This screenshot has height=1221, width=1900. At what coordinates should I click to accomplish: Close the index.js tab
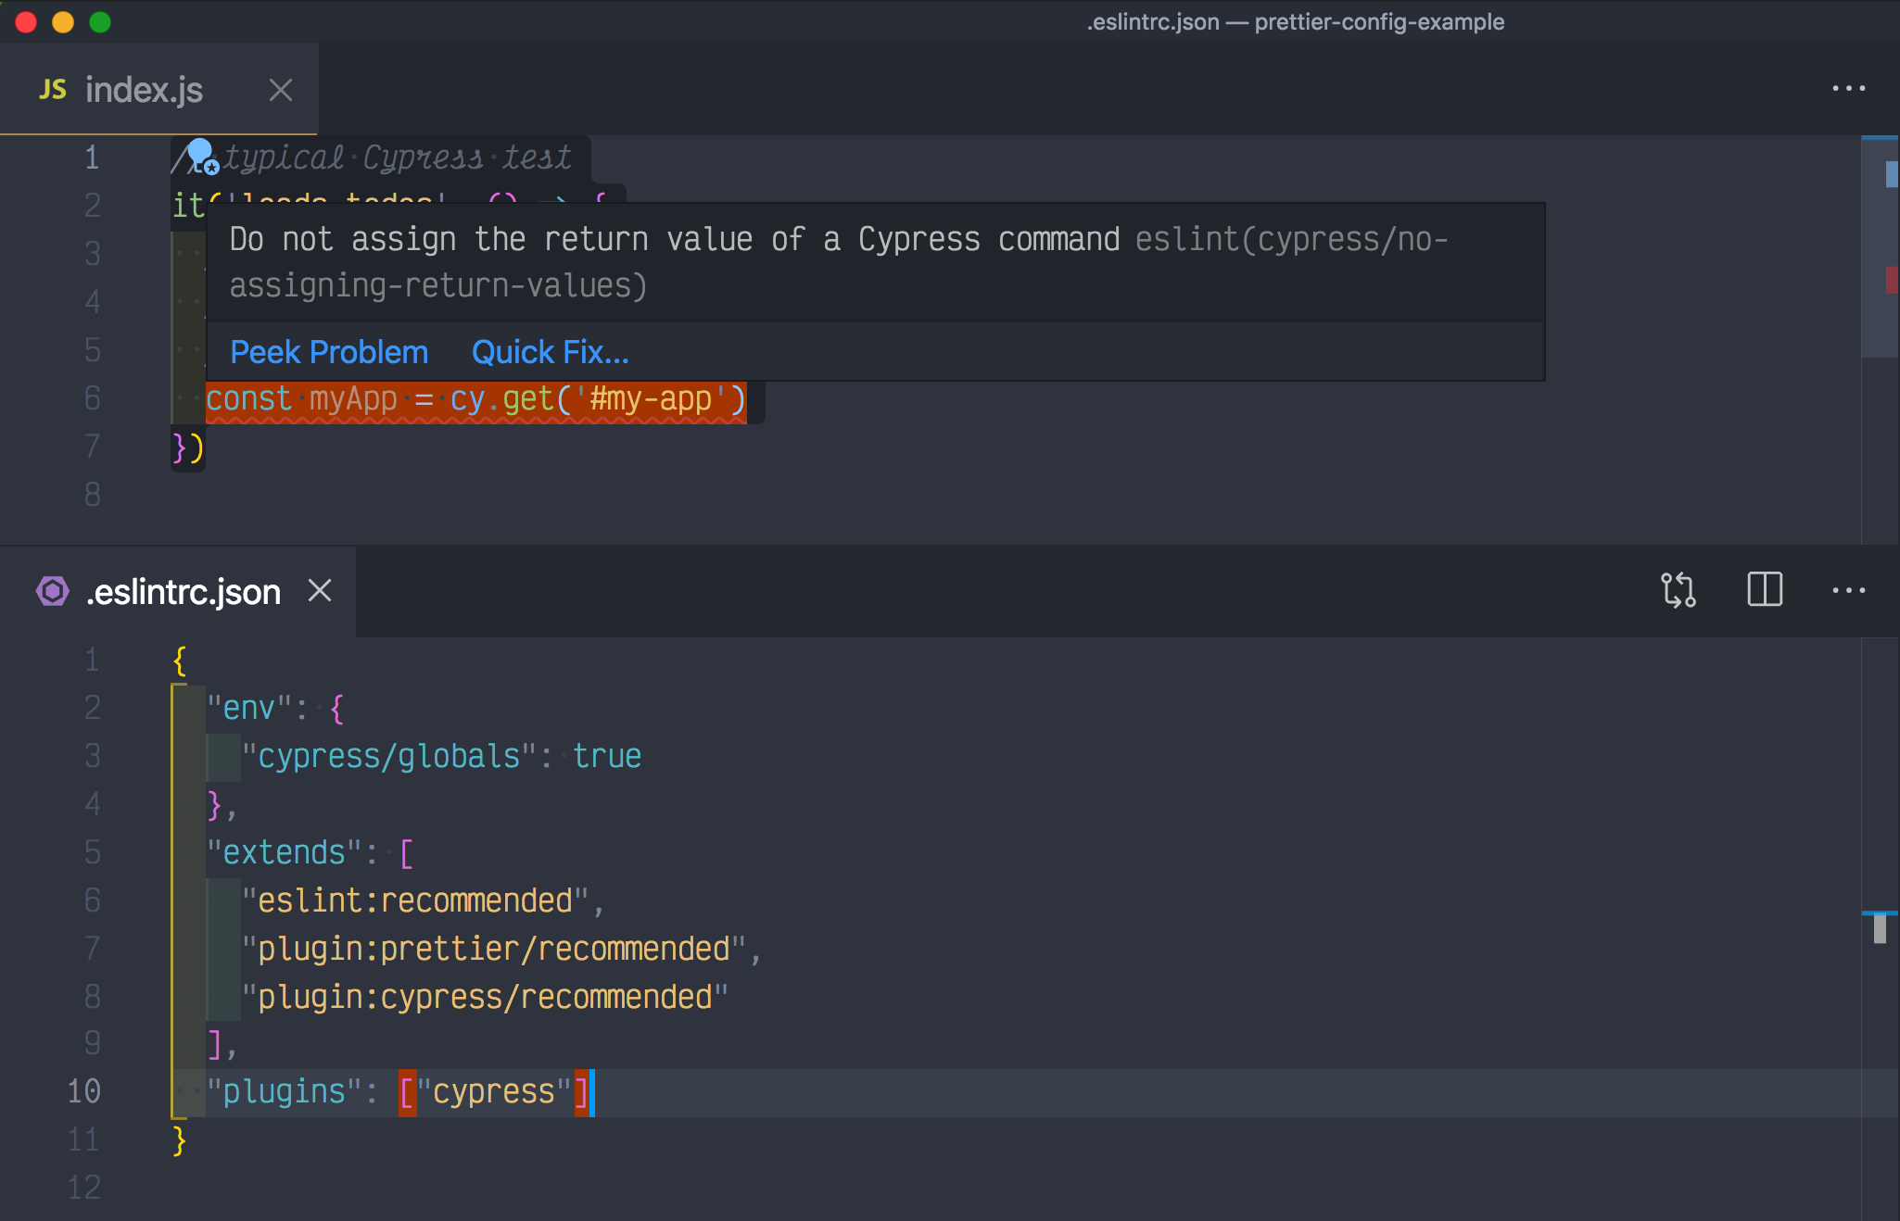(x=281, y=90)
